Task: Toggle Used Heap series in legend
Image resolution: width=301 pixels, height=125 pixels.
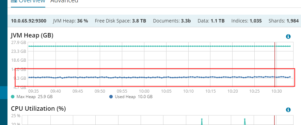Action: coord(131,97)
